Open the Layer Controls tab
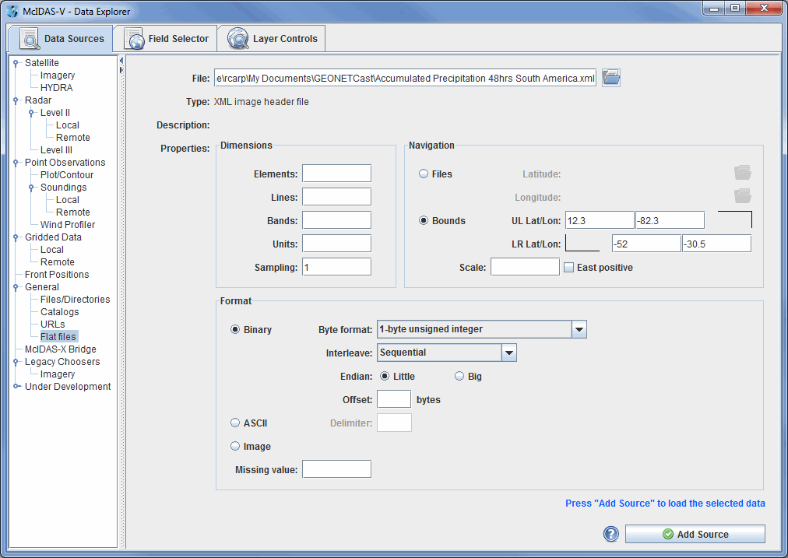Screen dimensions: 788x558 [x=272, y=39]
